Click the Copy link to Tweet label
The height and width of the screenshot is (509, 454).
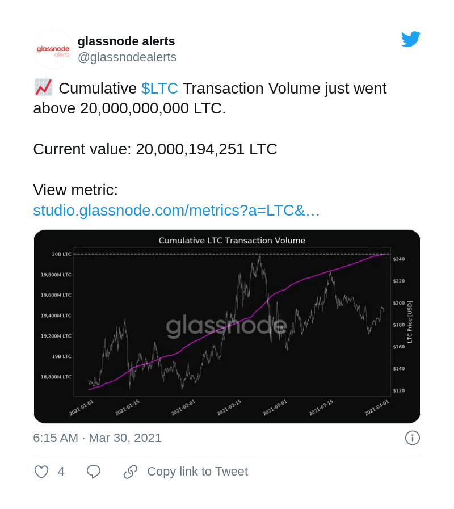click(197, 472)
